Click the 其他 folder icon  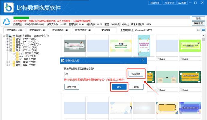(14, 47)
